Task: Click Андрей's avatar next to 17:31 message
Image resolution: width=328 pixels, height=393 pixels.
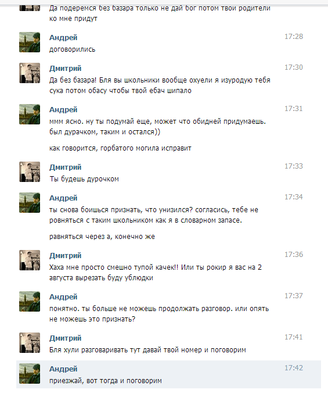Action: pos(30,115)
